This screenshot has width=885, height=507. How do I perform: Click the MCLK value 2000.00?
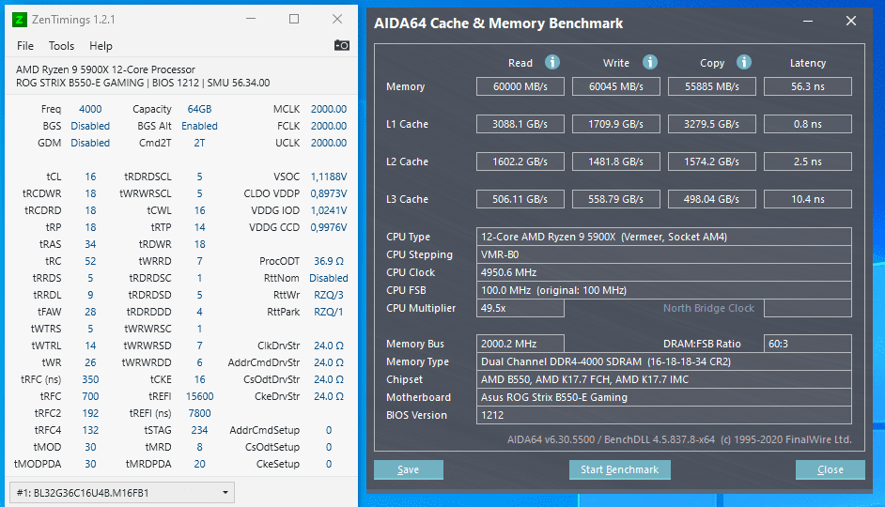[329, 109]
